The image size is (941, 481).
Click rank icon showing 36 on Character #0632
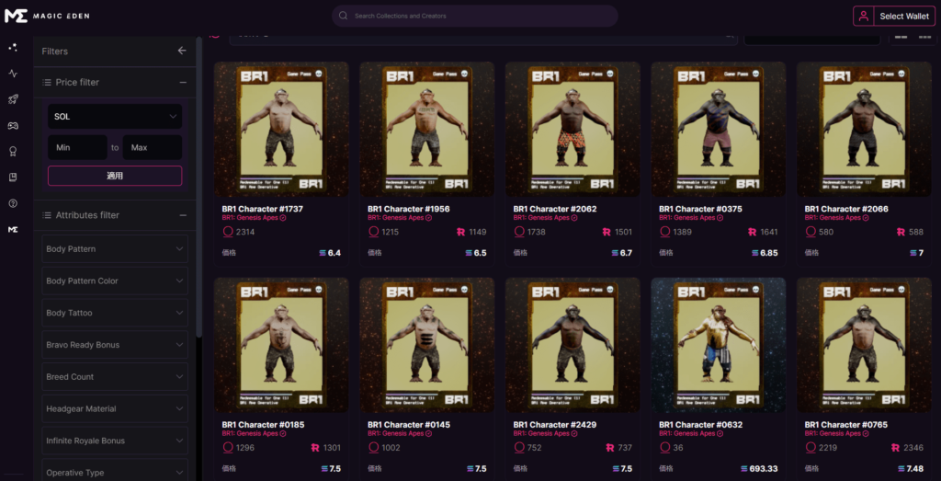point(664,447)
